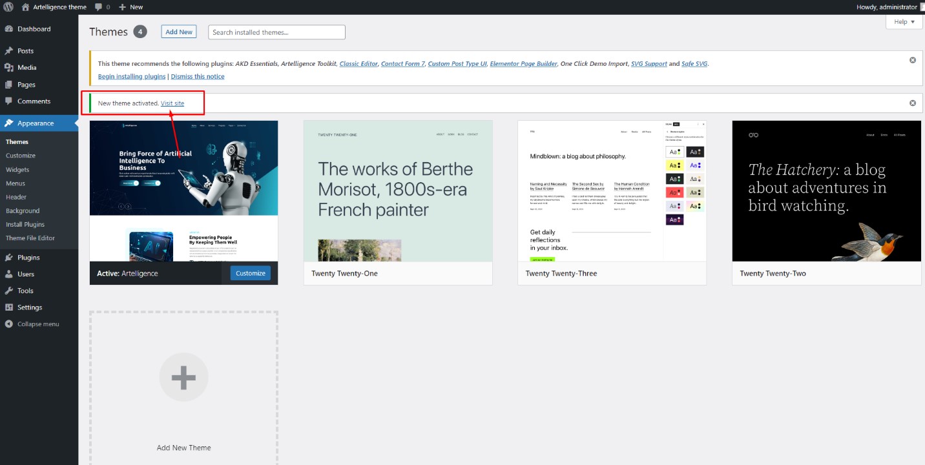Screen dimensions: 925x465
Task: Open Elementor Page Builder link
Action: click(x=524, y=64)
